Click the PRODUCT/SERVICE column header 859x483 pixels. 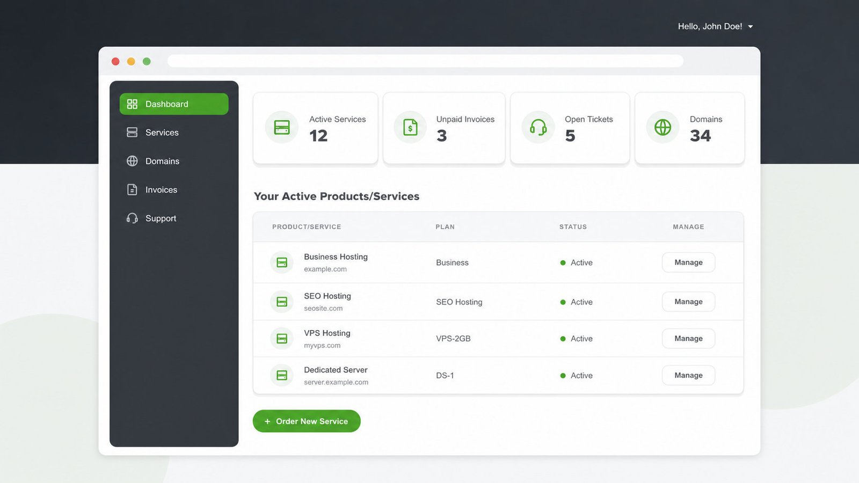[307, 227]
